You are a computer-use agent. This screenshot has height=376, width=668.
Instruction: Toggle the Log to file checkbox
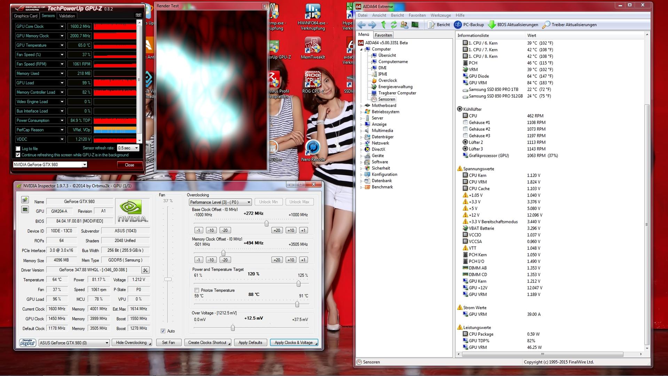(x=18, y=149)
